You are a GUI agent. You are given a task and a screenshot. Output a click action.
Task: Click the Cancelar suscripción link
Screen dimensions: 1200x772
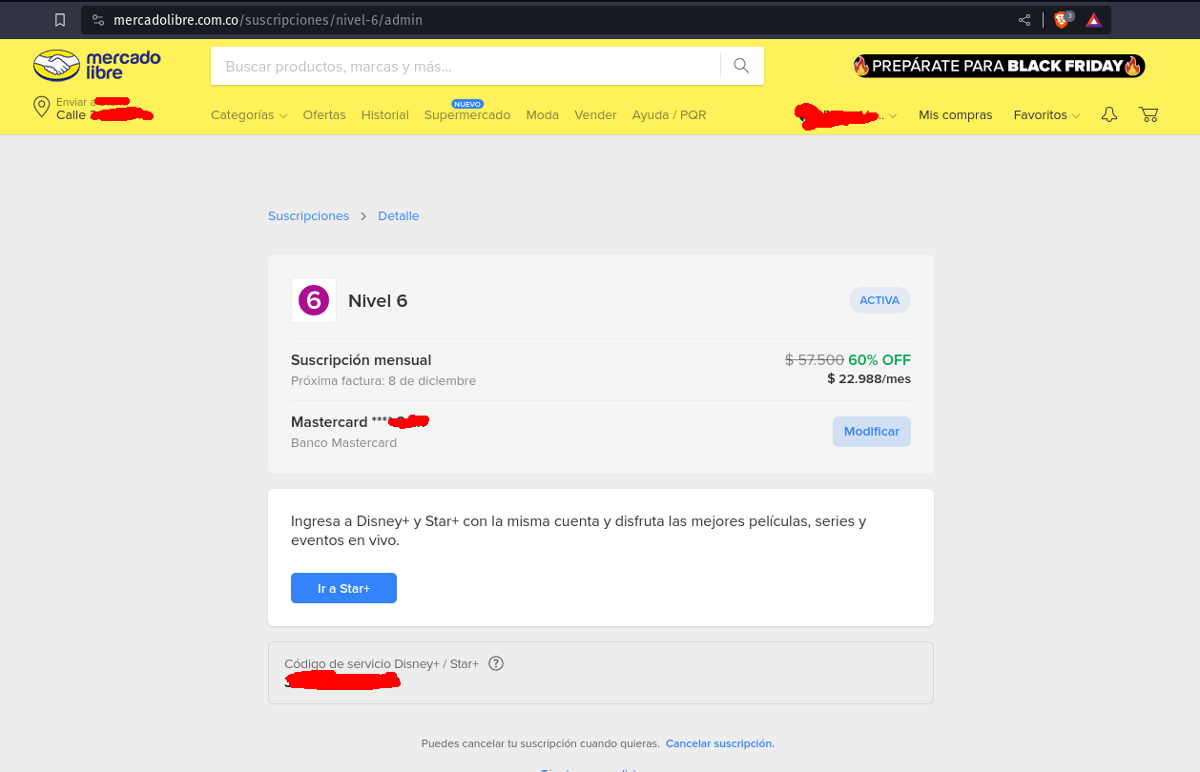720,743
